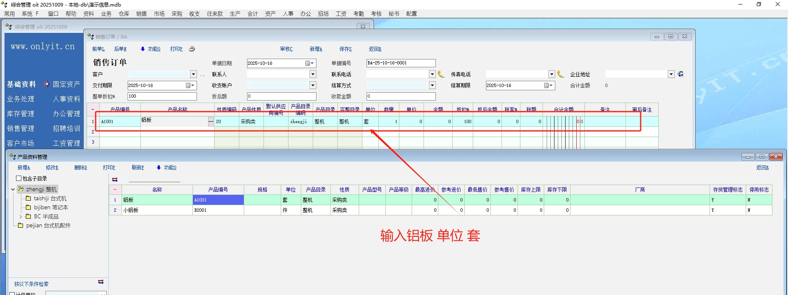Click 审核C to audit the order
Viewport: 788px width, 295px height.
(x=286, y=49)
